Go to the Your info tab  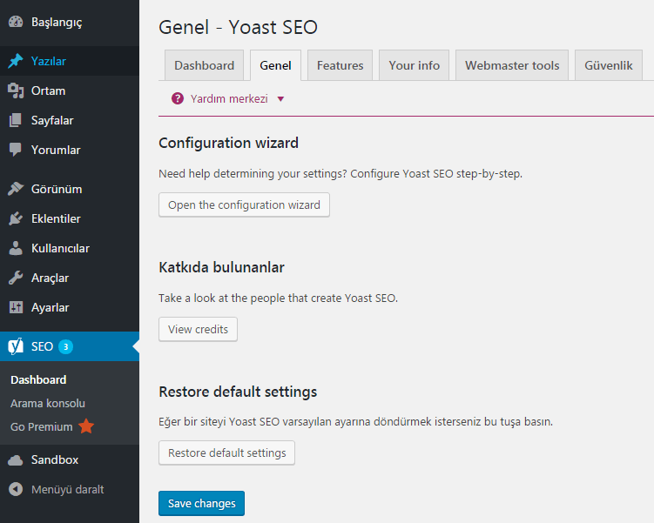415,65
